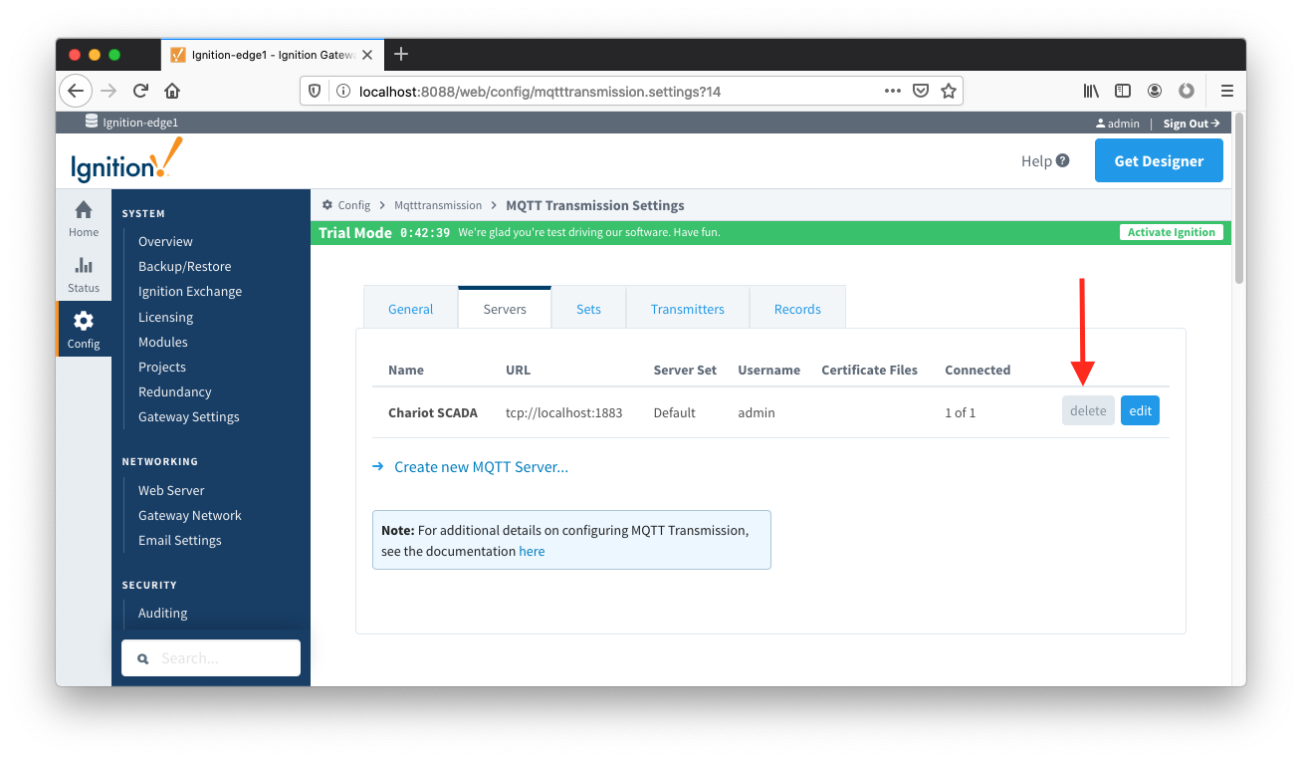Open the Overview system page
The height and width of the screenshot is (760, 1302).
tap(165, 241)
